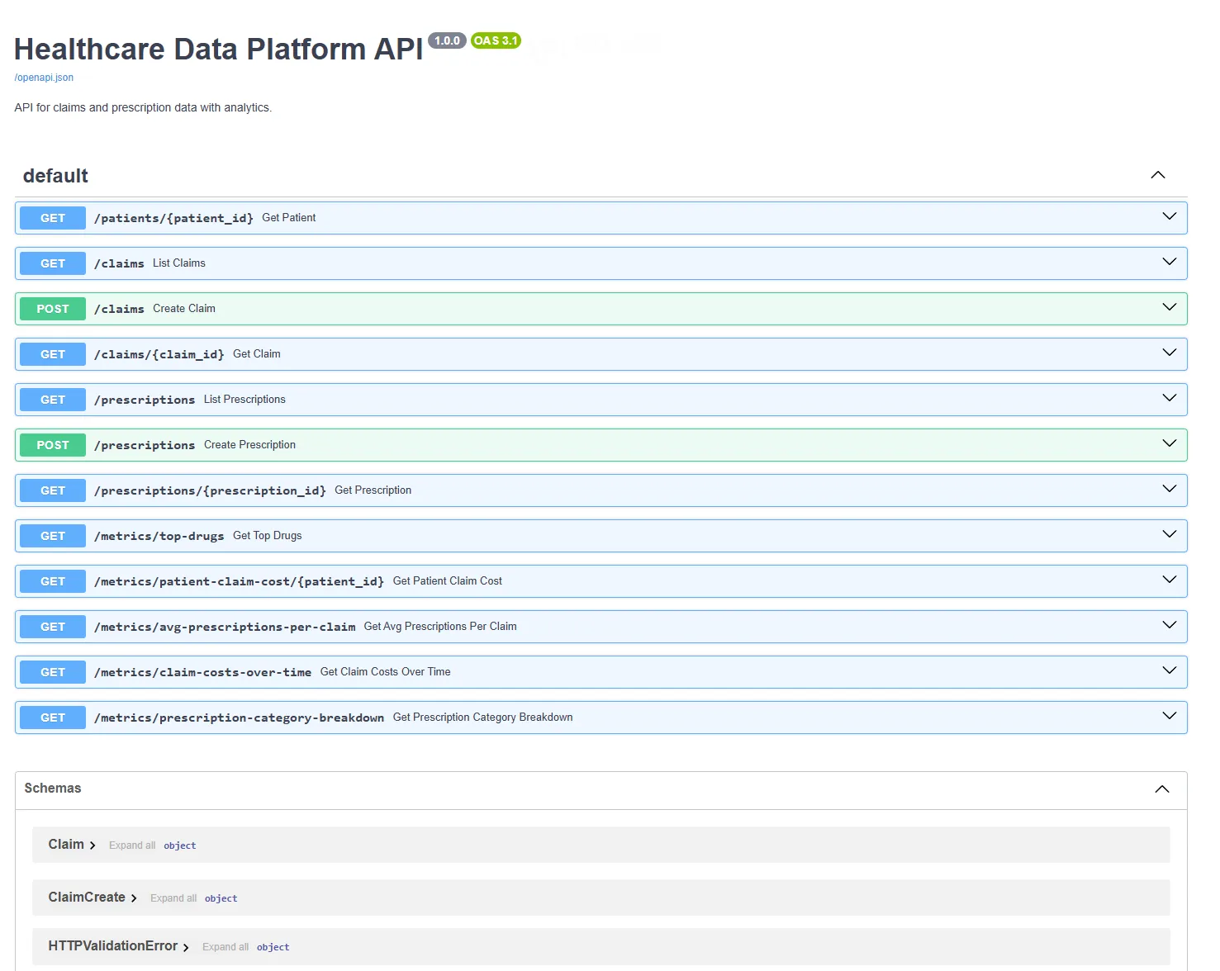
Task: Open the /openapi.json link
Action: point(44,78)
